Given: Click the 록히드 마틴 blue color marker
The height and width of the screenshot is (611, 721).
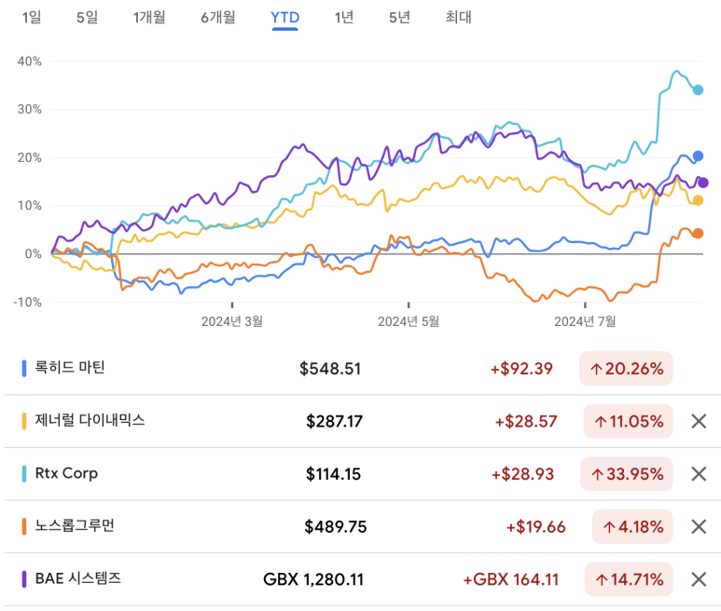Looking at the screenshot, I should (x=24, y=368).
